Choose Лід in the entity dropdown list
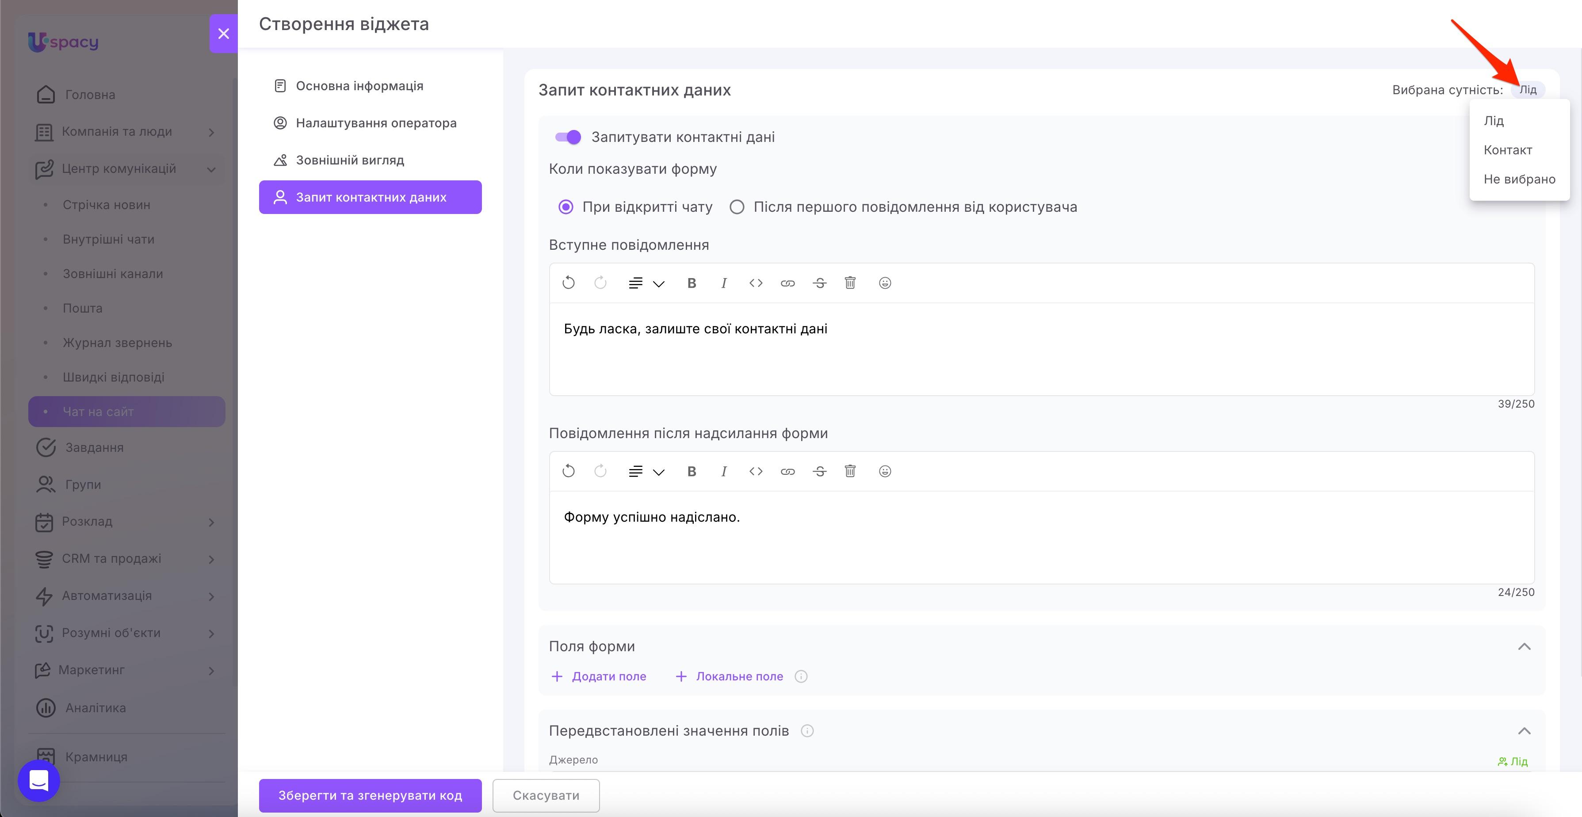 tap(1519, 121)
